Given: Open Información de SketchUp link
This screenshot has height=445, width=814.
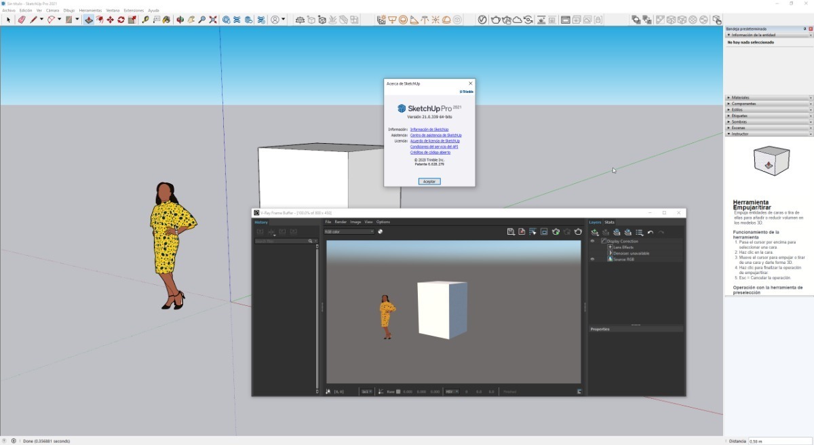Looking at the screenshot, I should (429, 129).
